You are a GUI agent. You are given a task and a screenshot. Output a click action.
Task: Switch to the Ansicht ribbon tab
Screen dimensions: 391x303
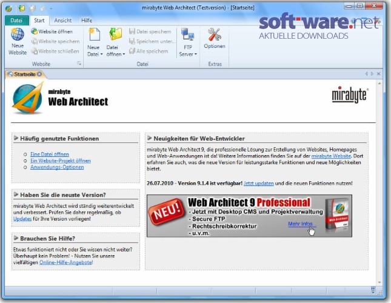63,21
